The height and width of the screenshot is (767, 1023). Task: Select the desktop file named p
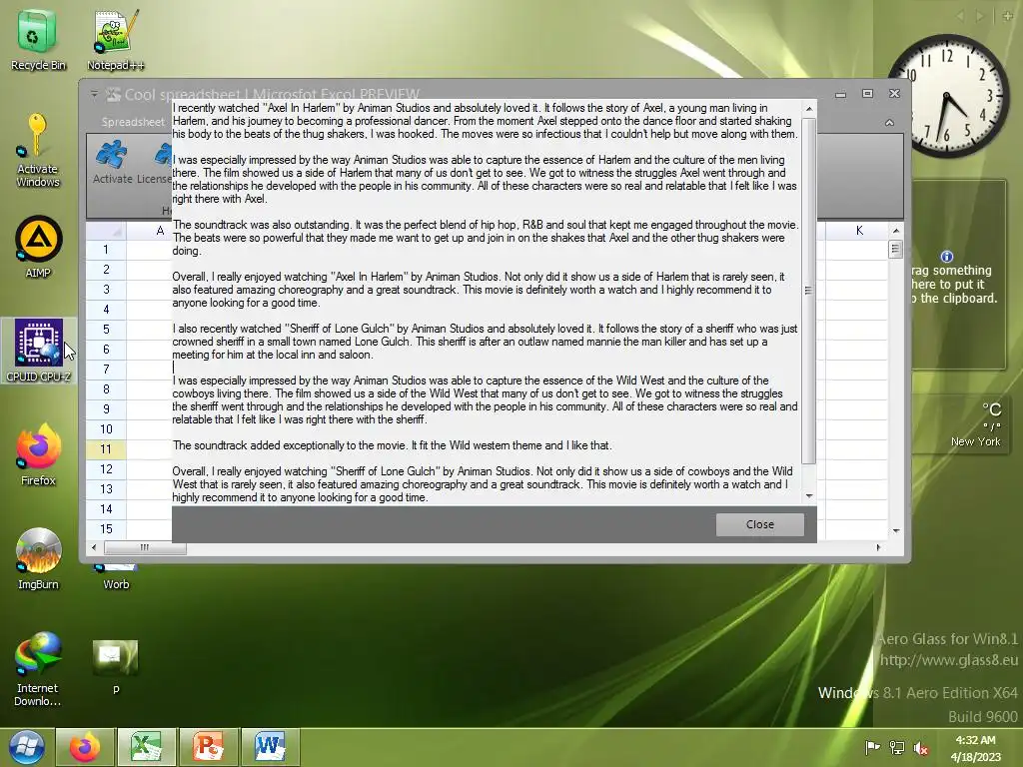116,665
